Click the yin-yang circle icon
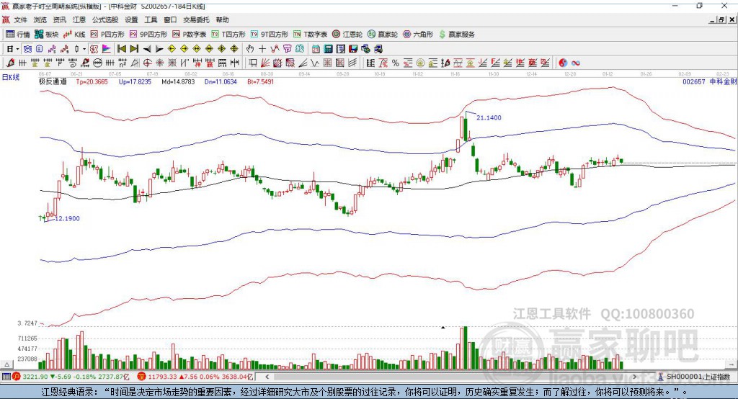This screenshot has width=738, height=399. tap(562, 63)
